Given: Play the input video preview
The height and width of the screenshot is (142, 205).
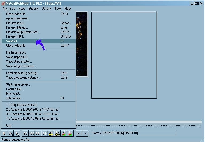Looking at the screenshot, I should pos(10,133).
